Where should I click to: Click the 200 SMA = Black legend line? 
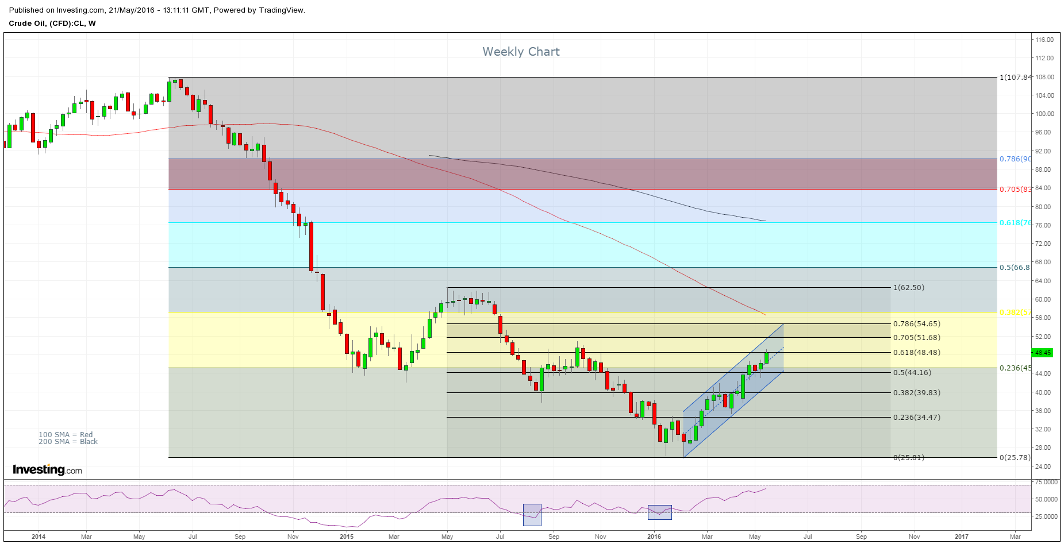click(68, 442)
